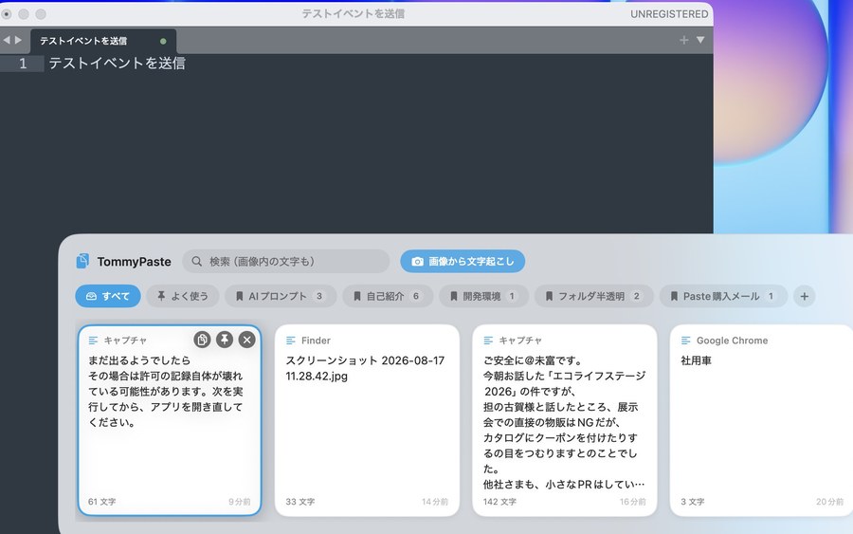Select the Google Chrome 社用車 clip card
853x534 pixels.
click(762, 420)
